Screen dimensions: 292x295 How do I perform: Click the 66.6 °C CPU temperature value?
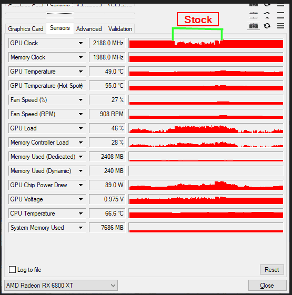(x=107, y=213)
